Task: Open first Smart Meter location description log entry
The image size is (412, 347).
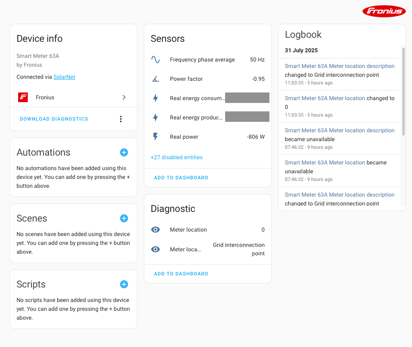Action: 340,66
